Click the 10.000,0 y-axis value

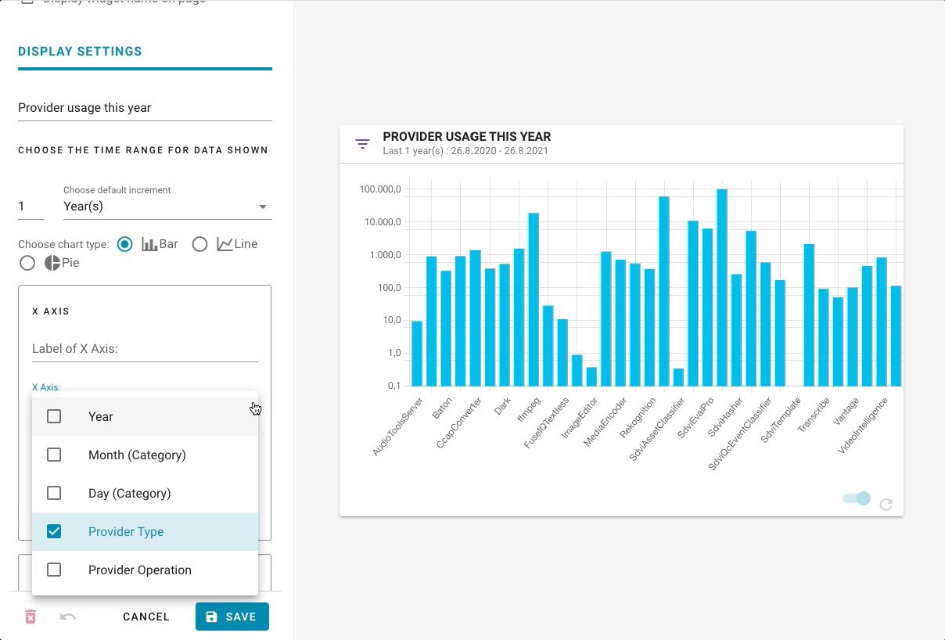[x=382, y=222]
